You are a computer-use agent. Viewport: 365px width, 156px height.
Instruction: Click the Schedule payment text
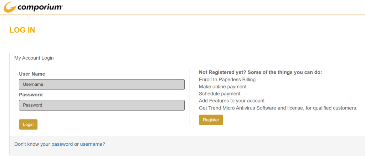pos(220,94)
